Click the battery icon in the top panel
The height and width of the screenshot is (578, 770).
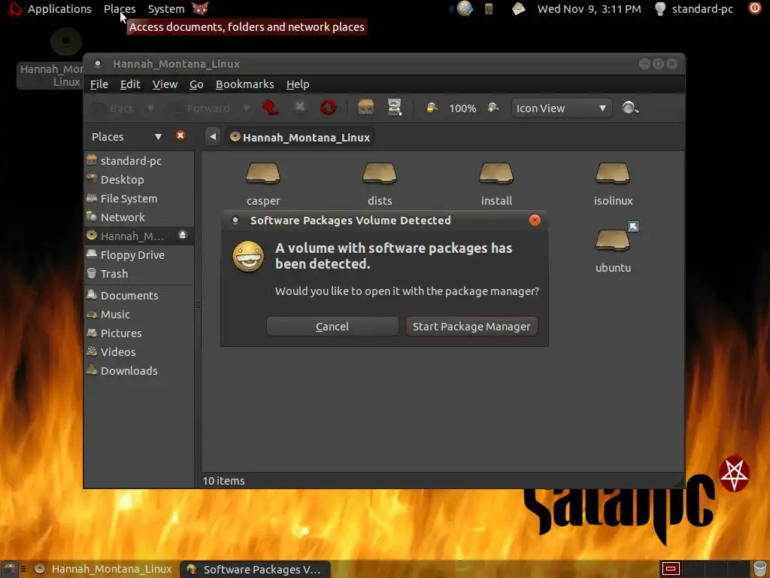pos(489,8)
